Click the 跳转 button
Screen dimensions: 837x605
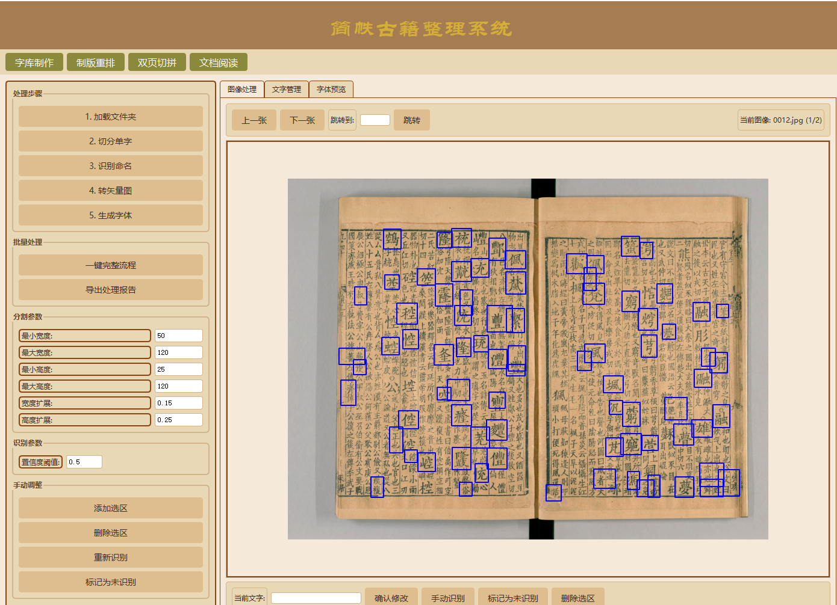coord(412,120)
